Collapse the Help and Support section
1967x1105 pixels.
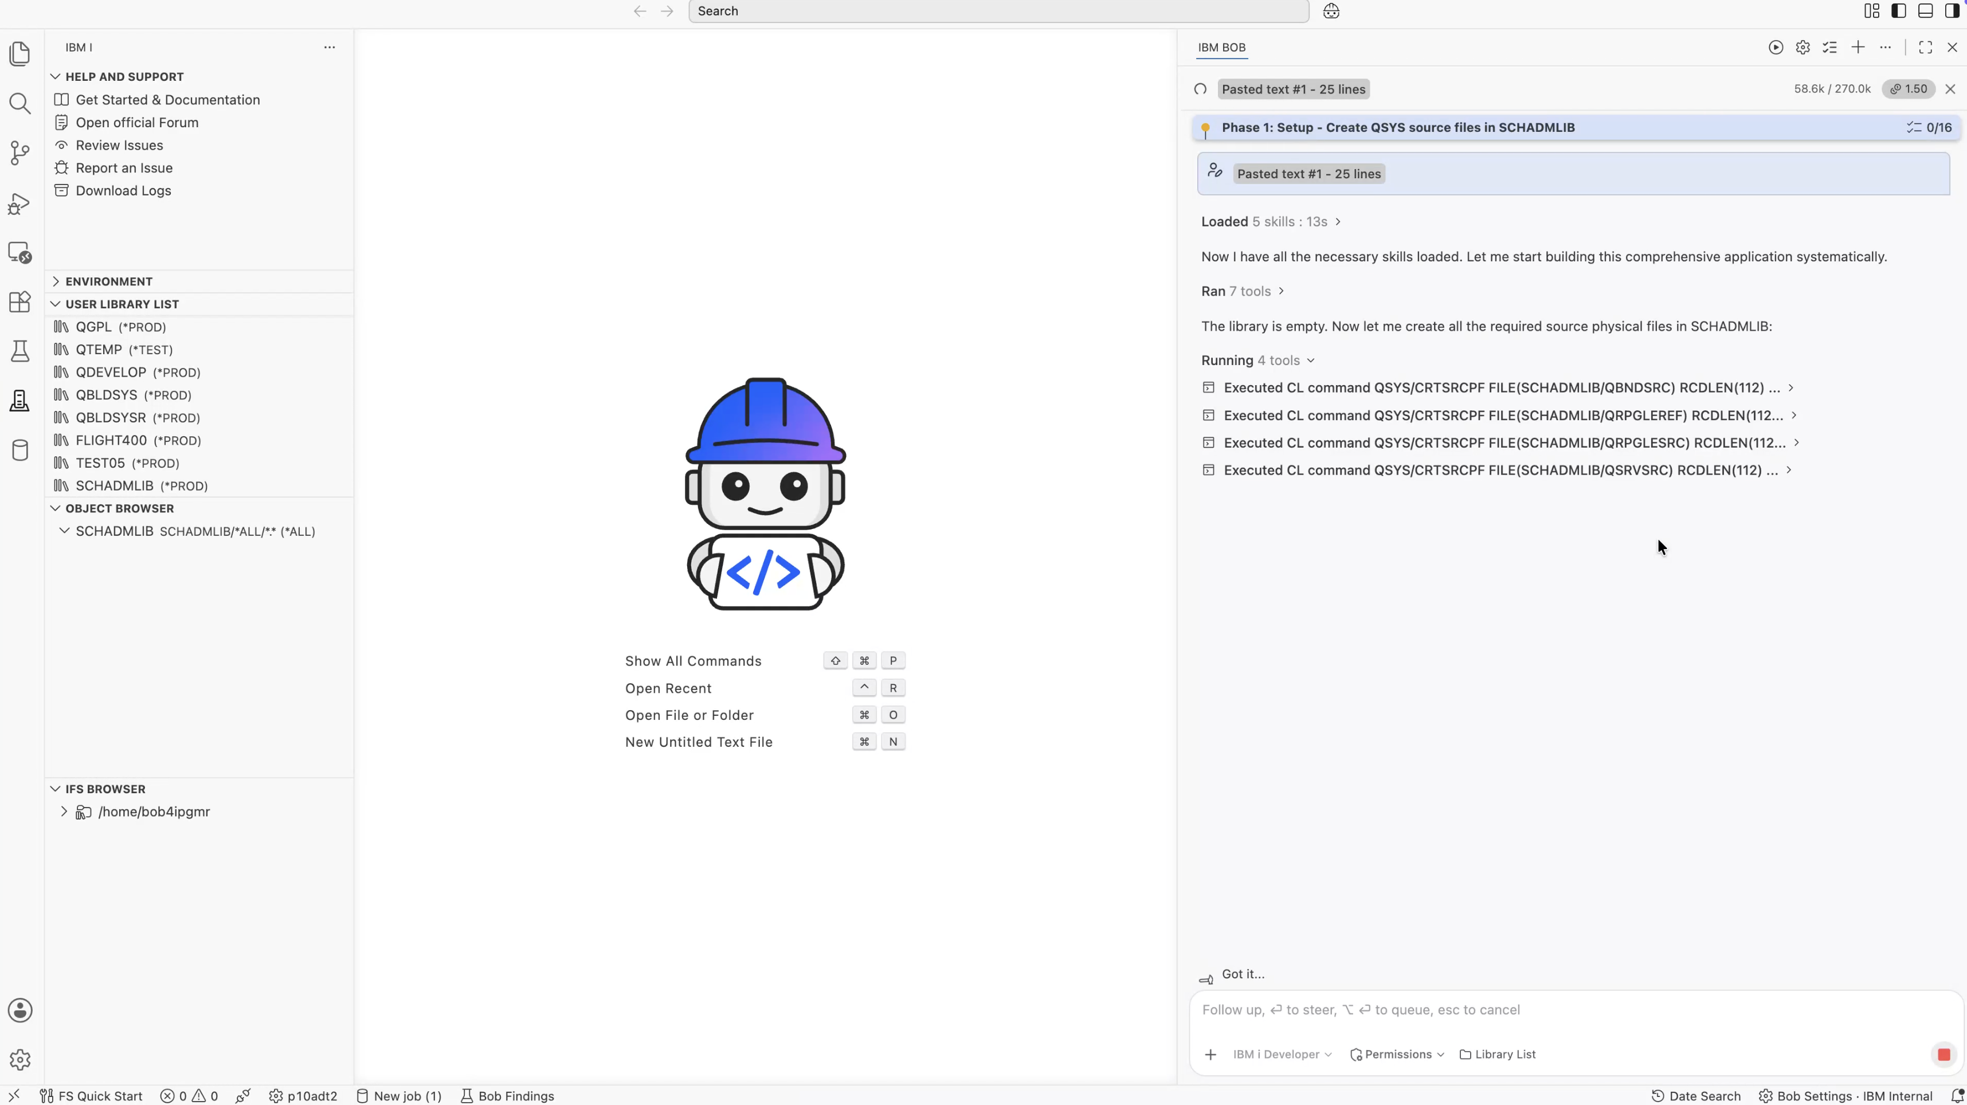pyautogui.click(x=55, y=76)
